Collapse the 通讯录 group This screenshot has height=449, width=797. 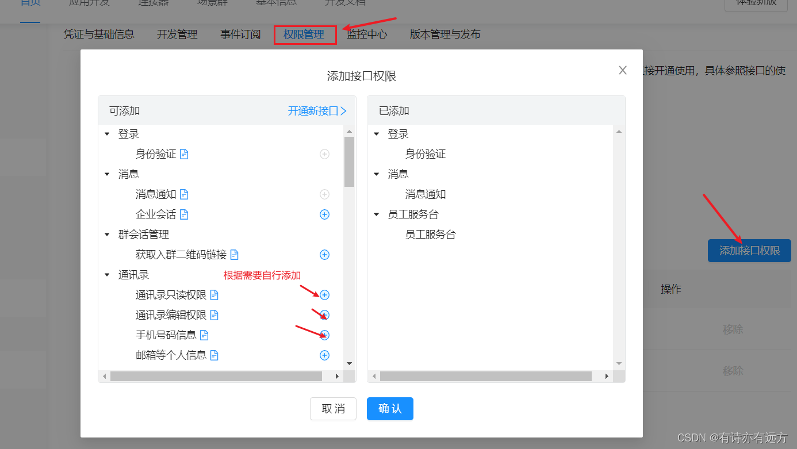point(107,275)
